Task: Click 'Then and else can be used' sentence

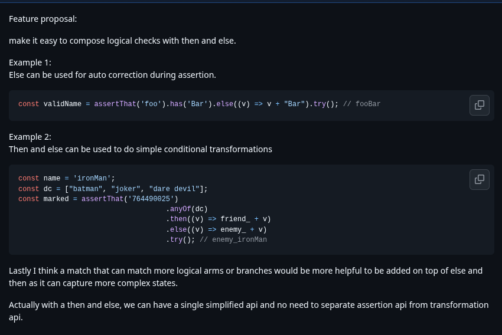Action: 141,150
